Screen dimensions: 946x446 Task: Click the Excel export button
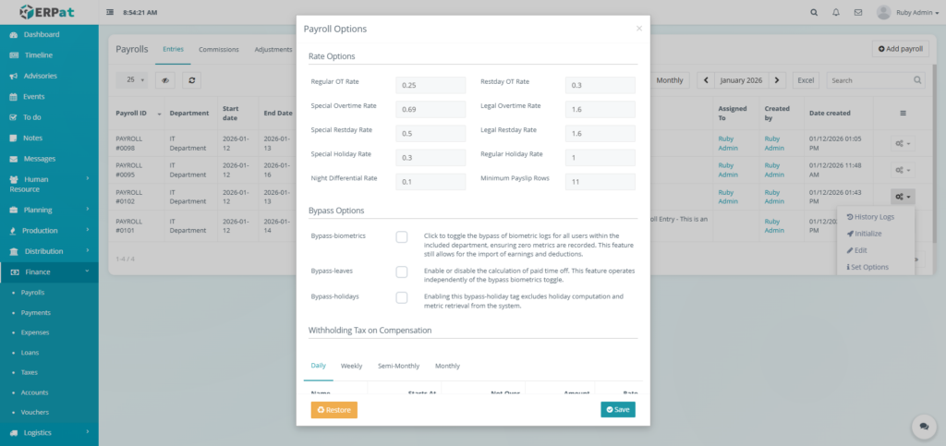point(806,80)
